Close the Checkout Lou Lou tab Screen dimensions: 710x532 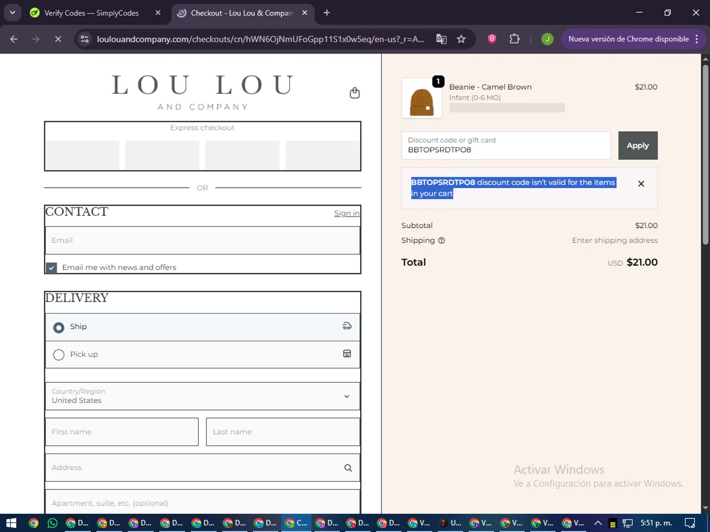(305, 13)
